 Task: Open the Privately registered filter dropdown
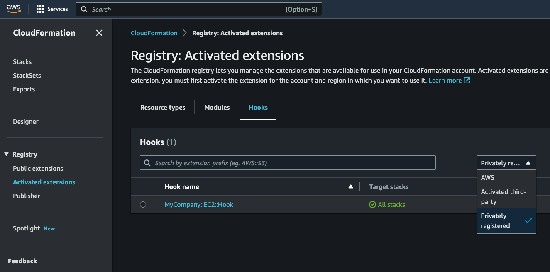506,163
